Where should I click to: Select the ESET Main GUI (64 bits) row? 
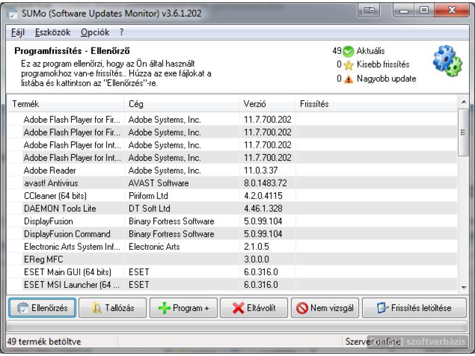point(232,272)
